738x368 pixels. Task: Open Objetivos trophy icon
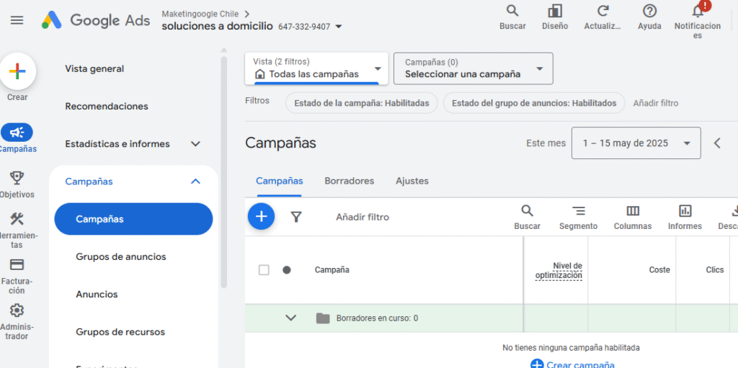[17, 178]
